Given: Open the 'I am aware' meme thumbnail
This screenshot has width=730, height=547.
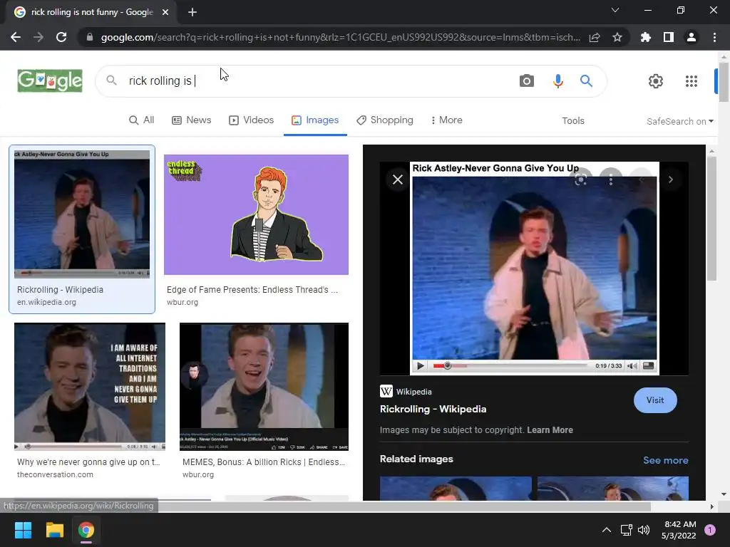Looking at the screenshot, I should pos(89,387).
